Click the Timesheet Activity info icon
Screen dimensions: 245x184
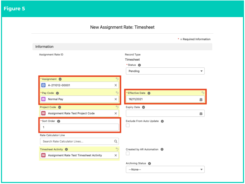(67, 149)
